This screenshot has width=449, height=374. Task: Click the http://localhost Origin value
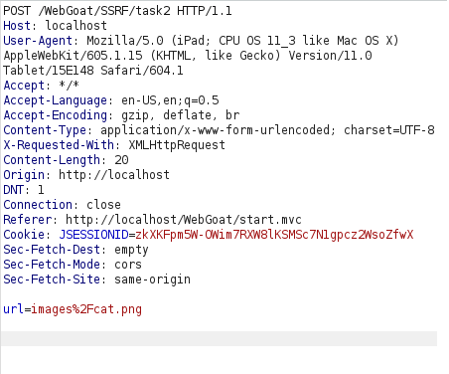click(x=114, y=175)
